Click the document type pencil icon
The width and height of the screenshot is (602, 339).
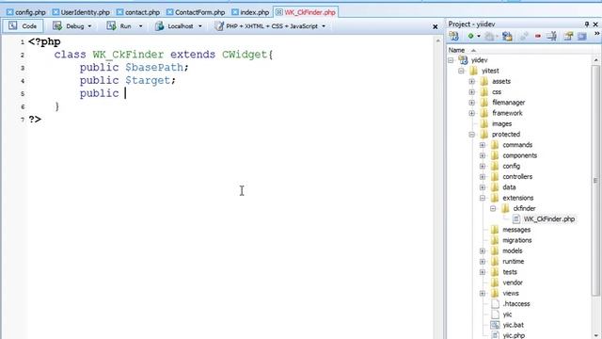219,25
